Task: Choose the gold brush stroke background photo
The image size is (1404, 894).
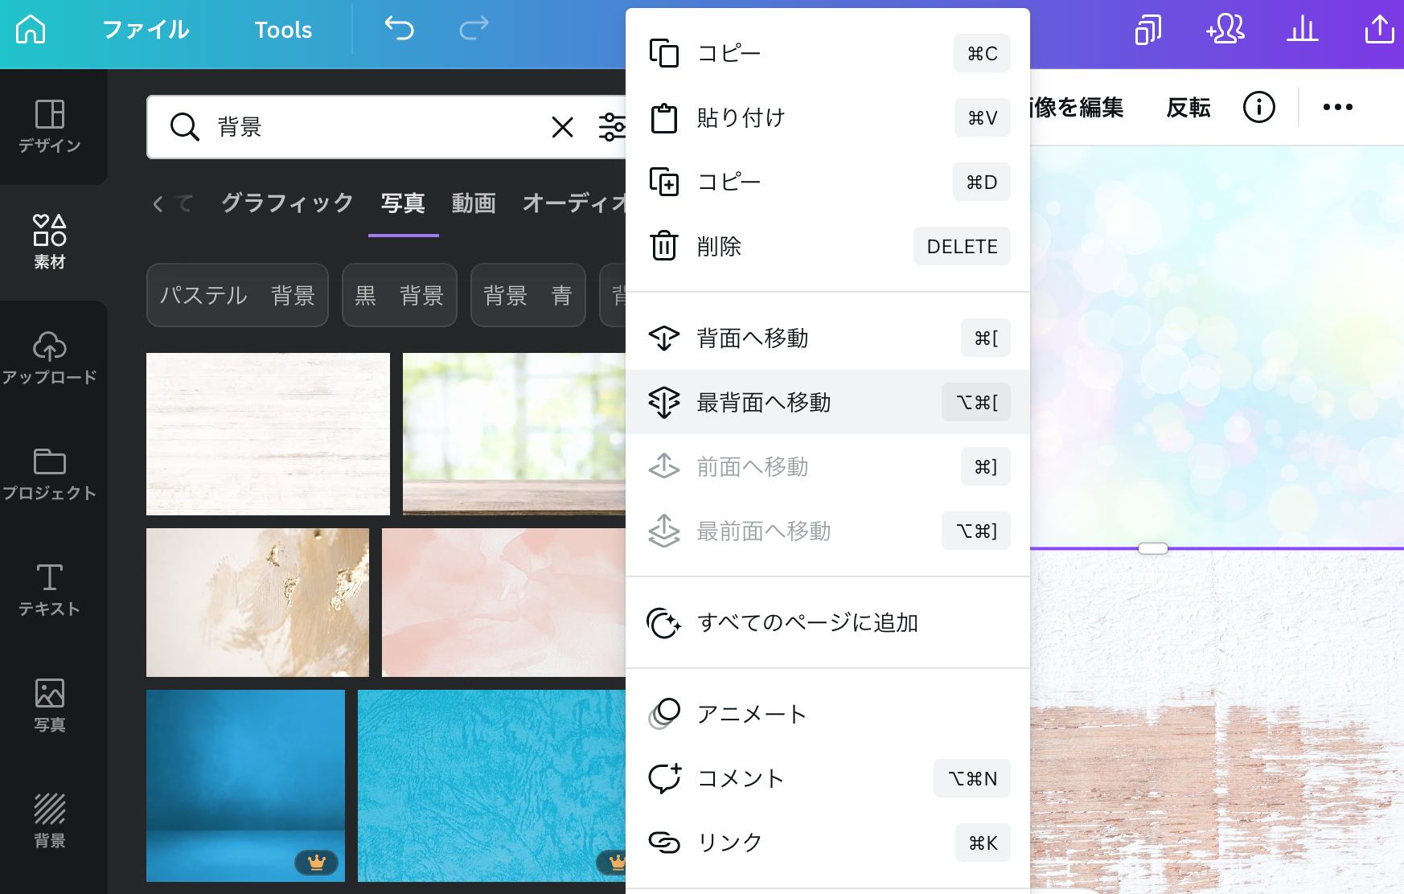Action: point(257,602)
